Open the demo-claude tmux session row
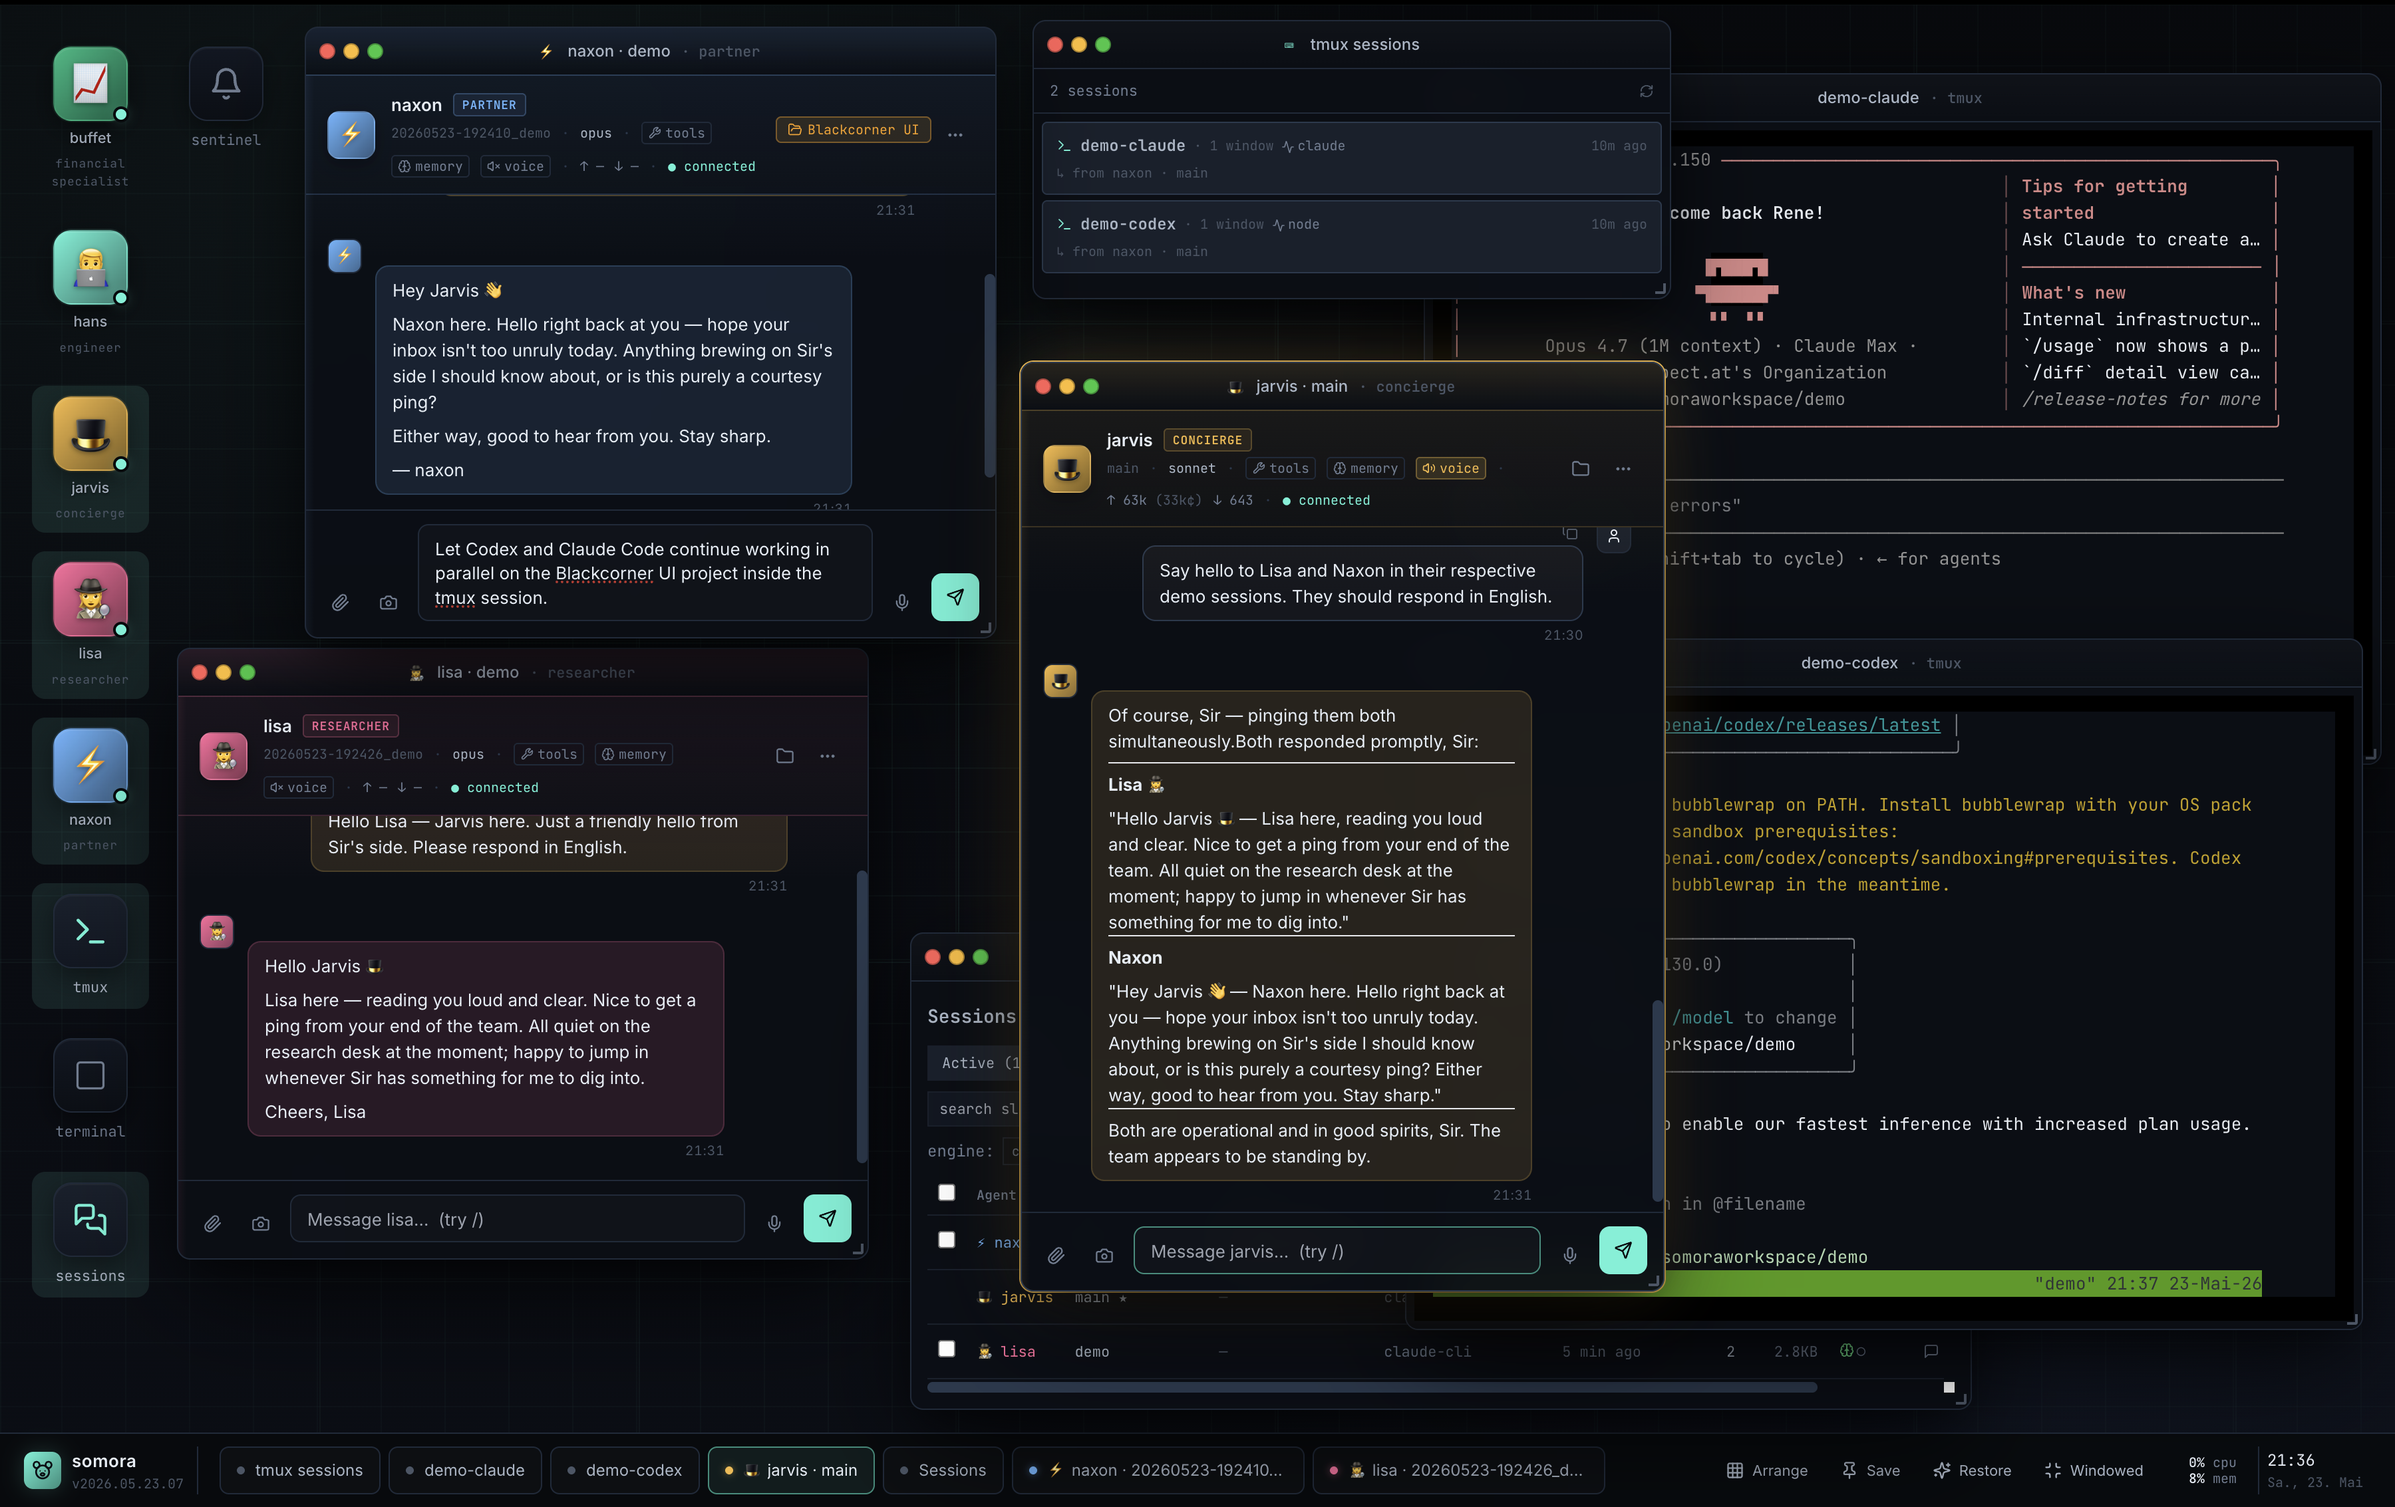The image size is (2395, 1507). (x=1351, y=158)
